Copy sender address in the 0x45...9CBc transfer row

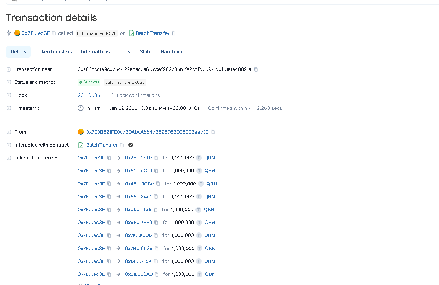click(x=109, y=184)
